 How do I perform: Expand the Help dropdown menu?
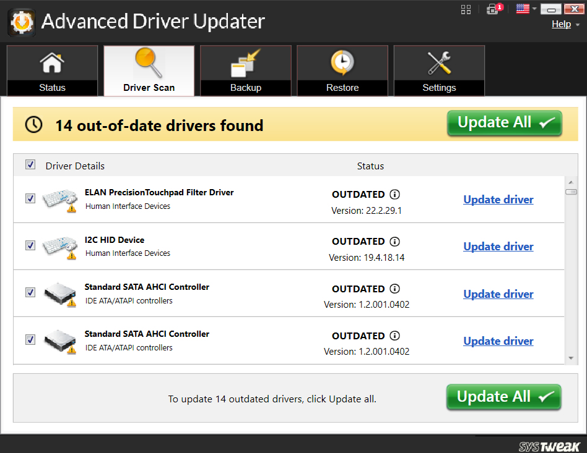[x=561, y=24]
